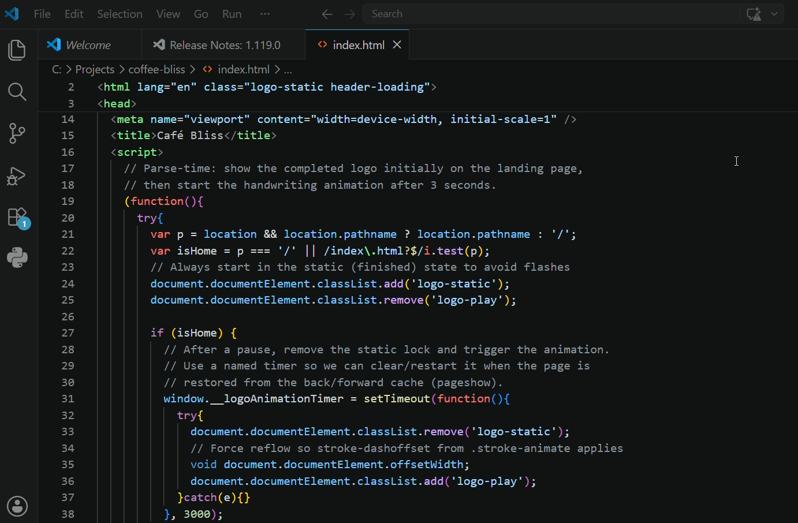The image size is (798, 523).
Task: Switch to Release Notes: 1.119.0 tab
Action: 223,45
